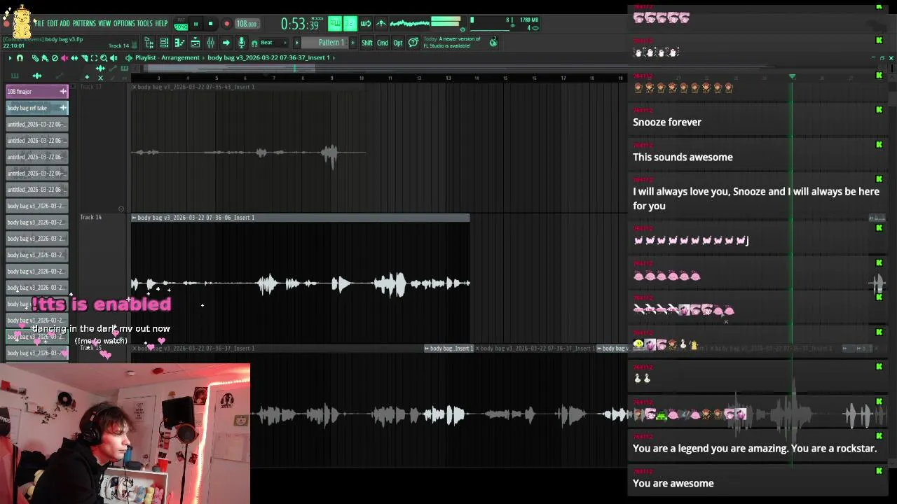Toggle PAT/SONG mode switch

tap(181, 24)
